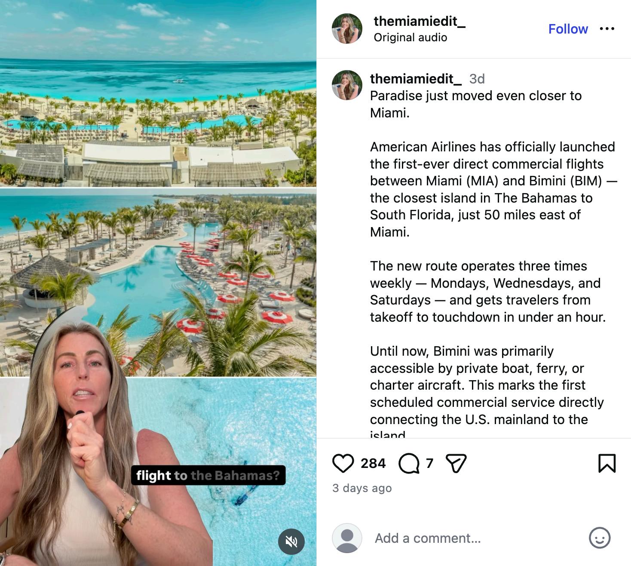Save post with bookmark icon
The height and width of the screenshot is (566, 631).
pyautogui.click(x=607, y=463)
